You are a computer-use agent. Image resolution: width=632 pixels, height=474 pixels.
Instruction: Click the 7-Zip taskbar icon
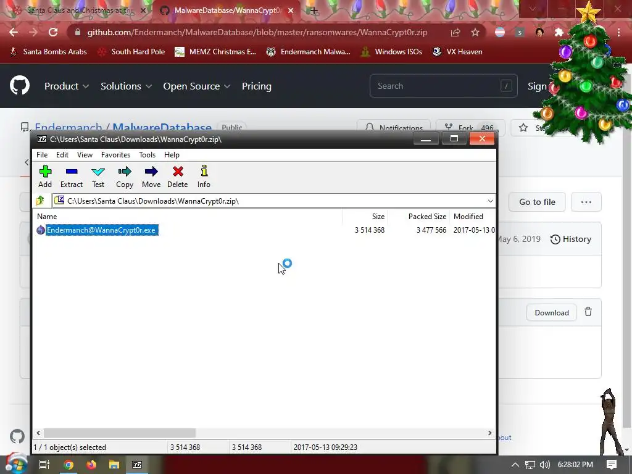[x=137, y=465]
